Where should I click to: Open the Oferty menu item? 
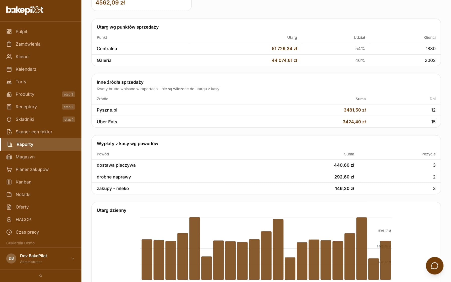click(x=41, y=207)
